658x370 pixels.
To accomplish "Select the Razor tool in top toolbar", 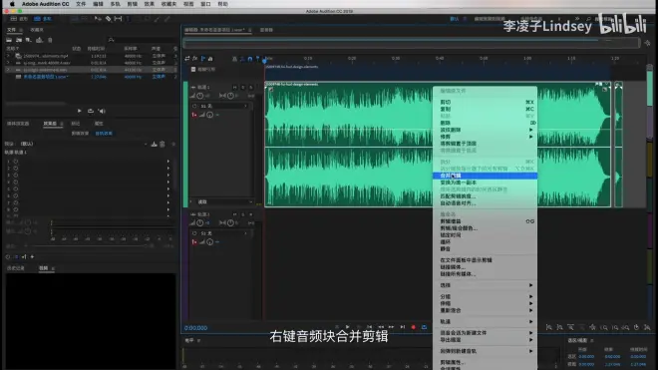I will (108, 19).
